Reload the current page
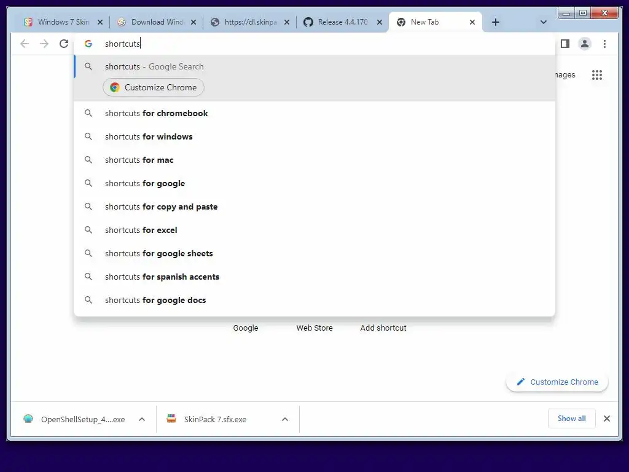Screen dimensions: 629x472 click(x=64, y=44)
